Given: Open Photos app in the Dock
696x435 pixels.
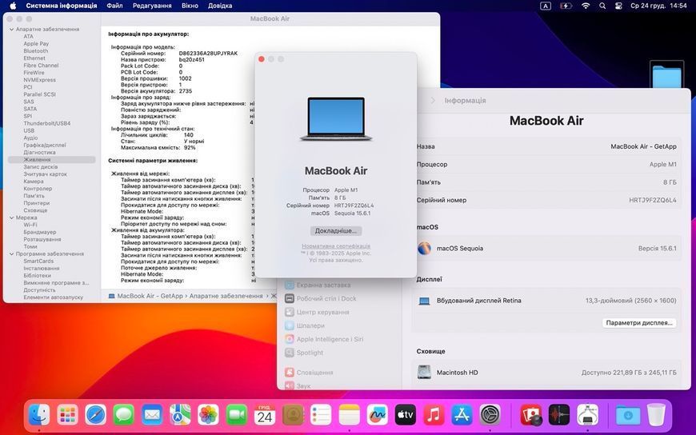Looking at the screenshot, I should pos(208,416).
